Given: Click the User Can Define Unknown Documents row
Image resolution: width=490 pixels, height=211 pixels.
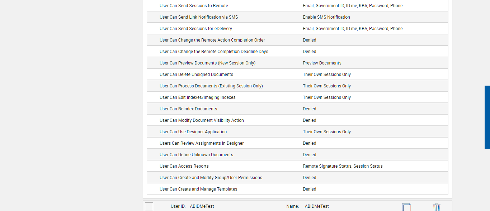Looking at the screenshot, I should pyautogui.click(x=196, y=155).
